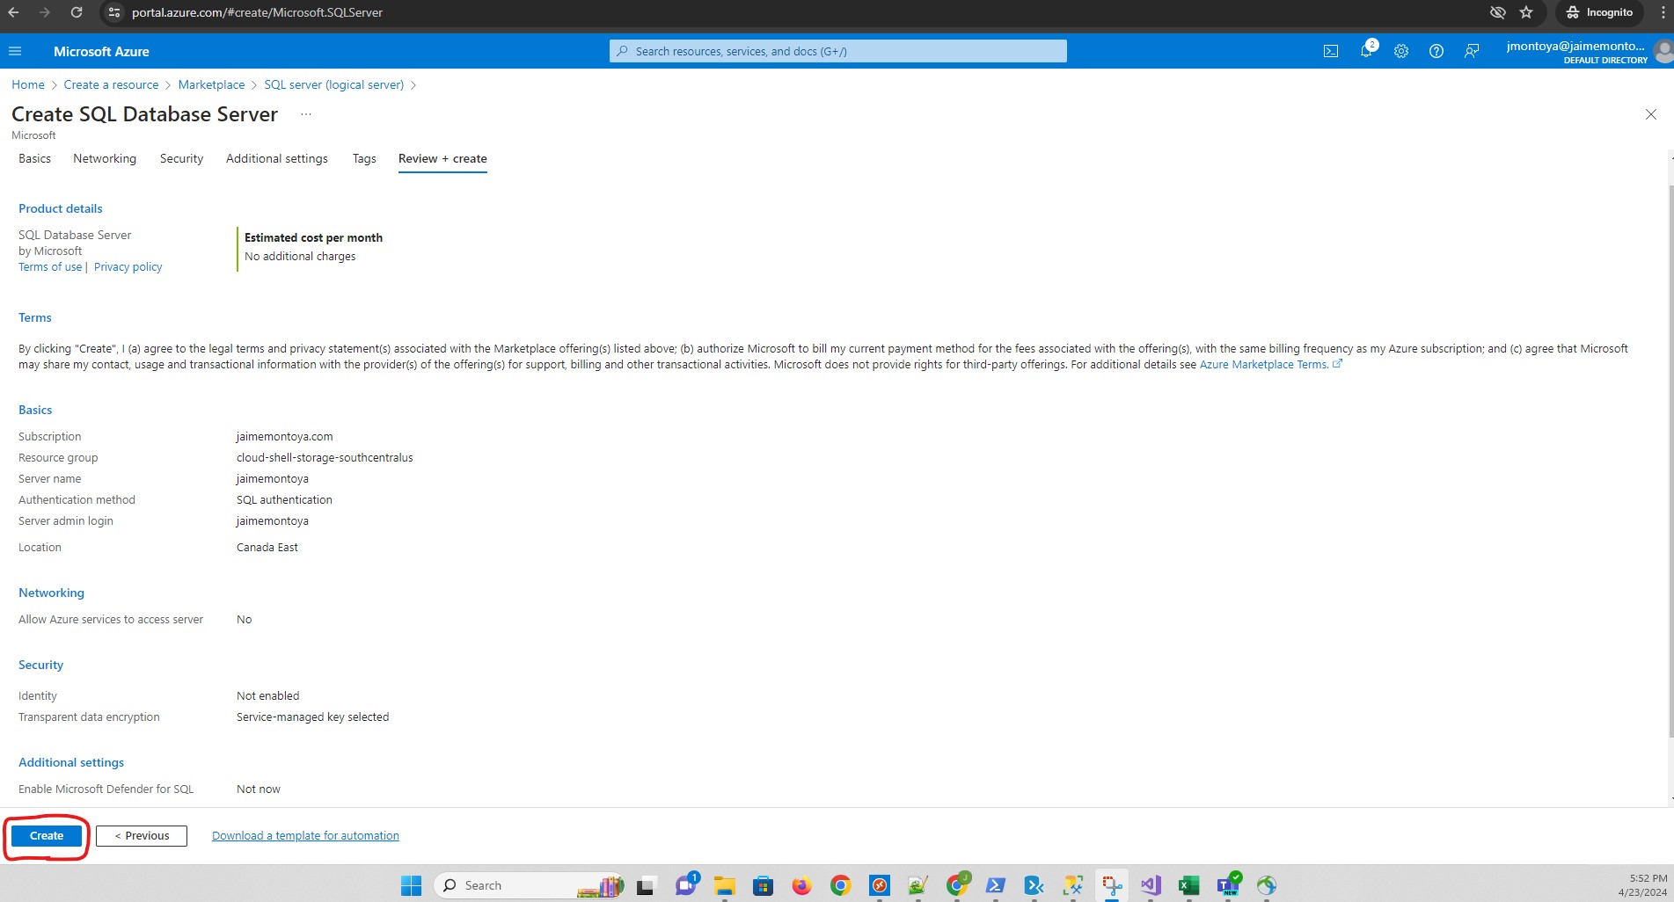Open Task View on taskbar
Viewport: 1674px width, 902px height.
pos(647,885)
